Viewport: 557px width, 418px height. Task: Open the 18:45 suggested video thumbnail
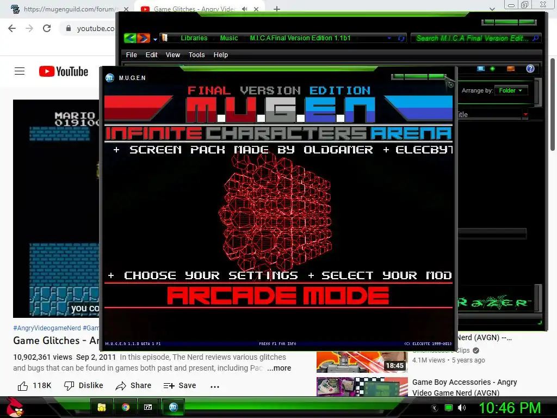(x=362, y=362)
